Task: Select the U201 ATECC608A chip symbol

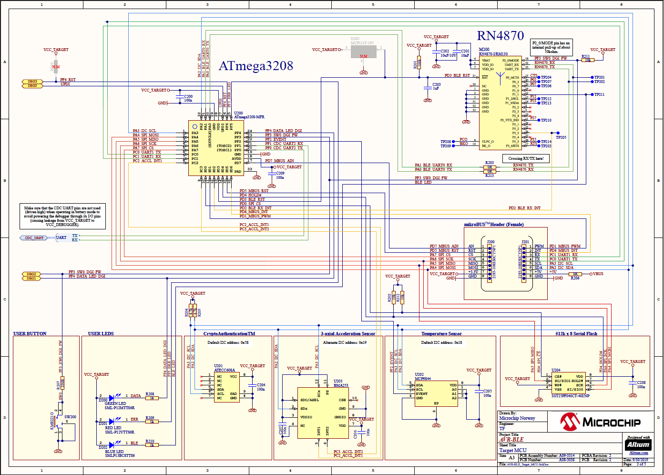Action: tap(226, 387)
